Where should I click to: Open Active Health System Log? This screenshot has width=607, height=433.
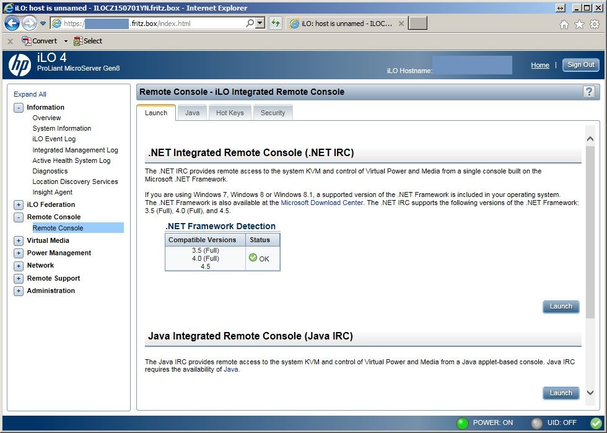pyautogui.click(x=71, y=160)
